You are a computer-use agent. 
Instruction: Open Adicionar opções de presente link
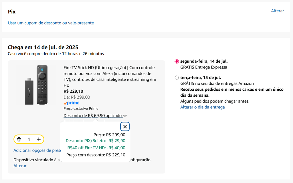pyautogui.click(x=37, y=150)
